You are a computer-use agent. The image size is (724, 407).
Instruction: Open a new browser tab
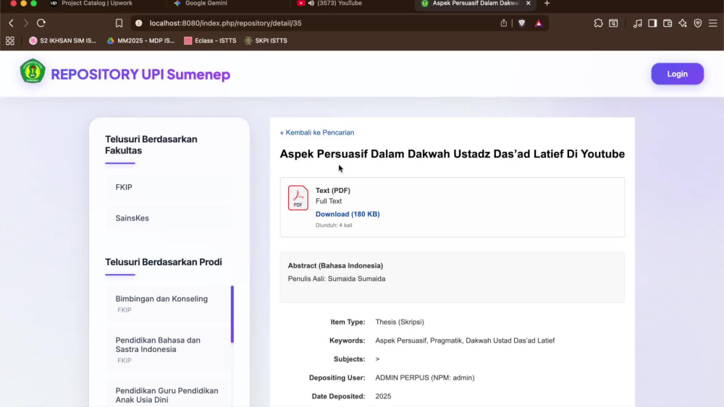pyautogui.click(x=547, y=3)
